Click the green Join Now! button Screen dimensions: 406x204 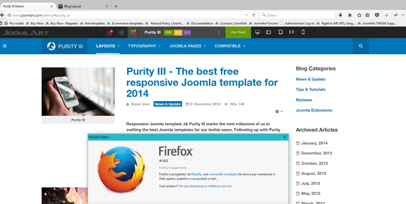pos(238,32)
